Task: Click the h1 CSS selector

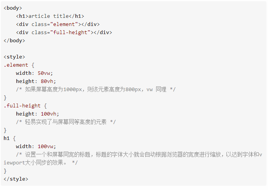Action: click(7, 138)
